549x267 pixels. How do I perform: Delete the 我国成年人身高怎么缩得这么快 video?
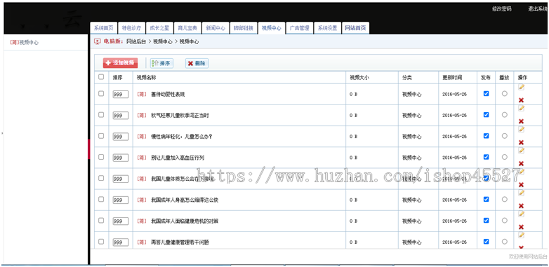tap(521, 206)
